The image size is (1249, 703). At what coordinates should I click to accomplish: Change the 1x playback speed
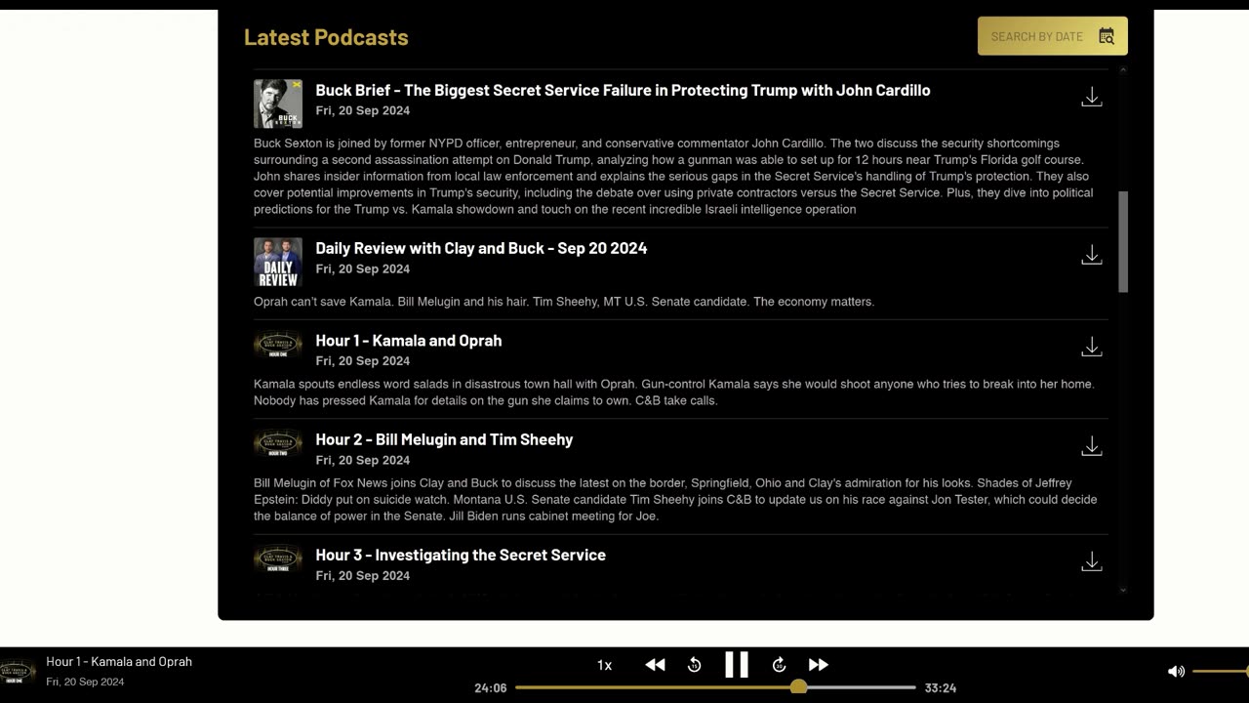pos(604,665)
